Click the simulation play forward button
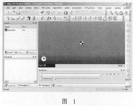 tap(115, 74)
